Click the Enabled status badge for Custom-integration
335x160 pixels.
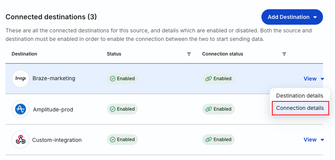122,140
